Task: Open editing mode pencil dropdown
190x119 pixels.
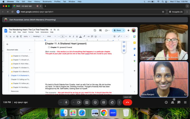Action: [x=120, y=36]
